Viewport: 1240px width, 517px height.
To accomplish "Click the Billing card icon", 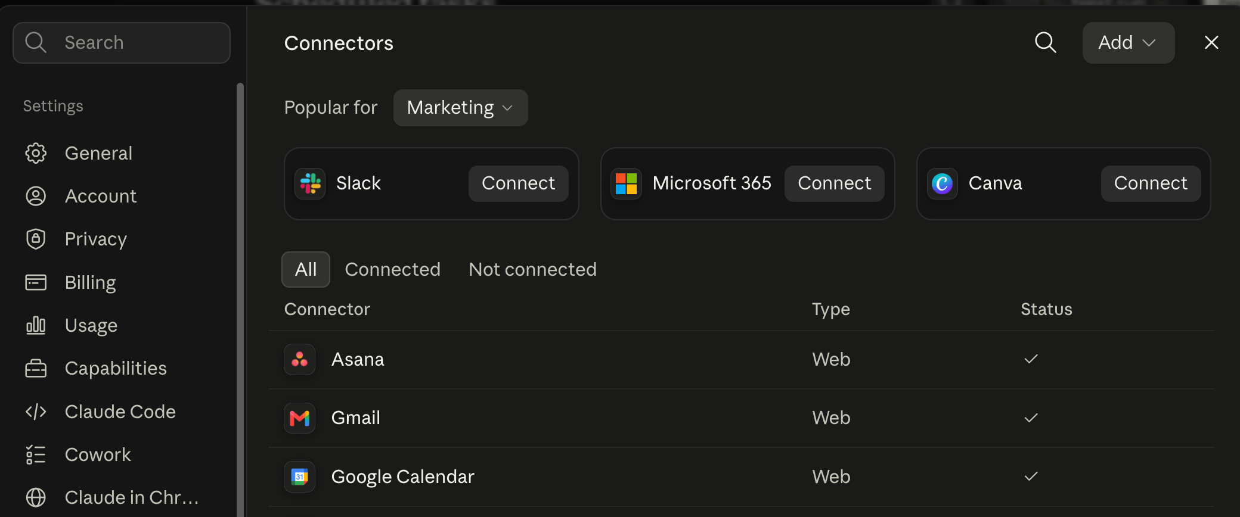I will 36,282.
